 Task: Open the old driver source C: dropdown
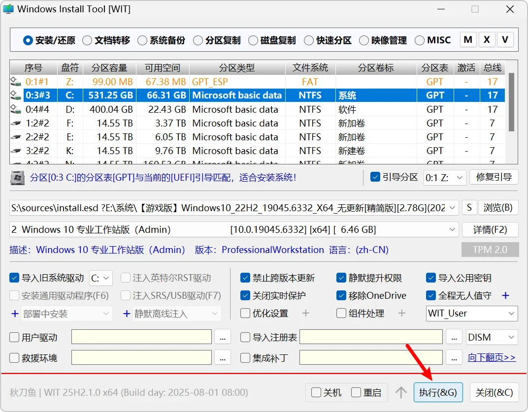(100, 278)
